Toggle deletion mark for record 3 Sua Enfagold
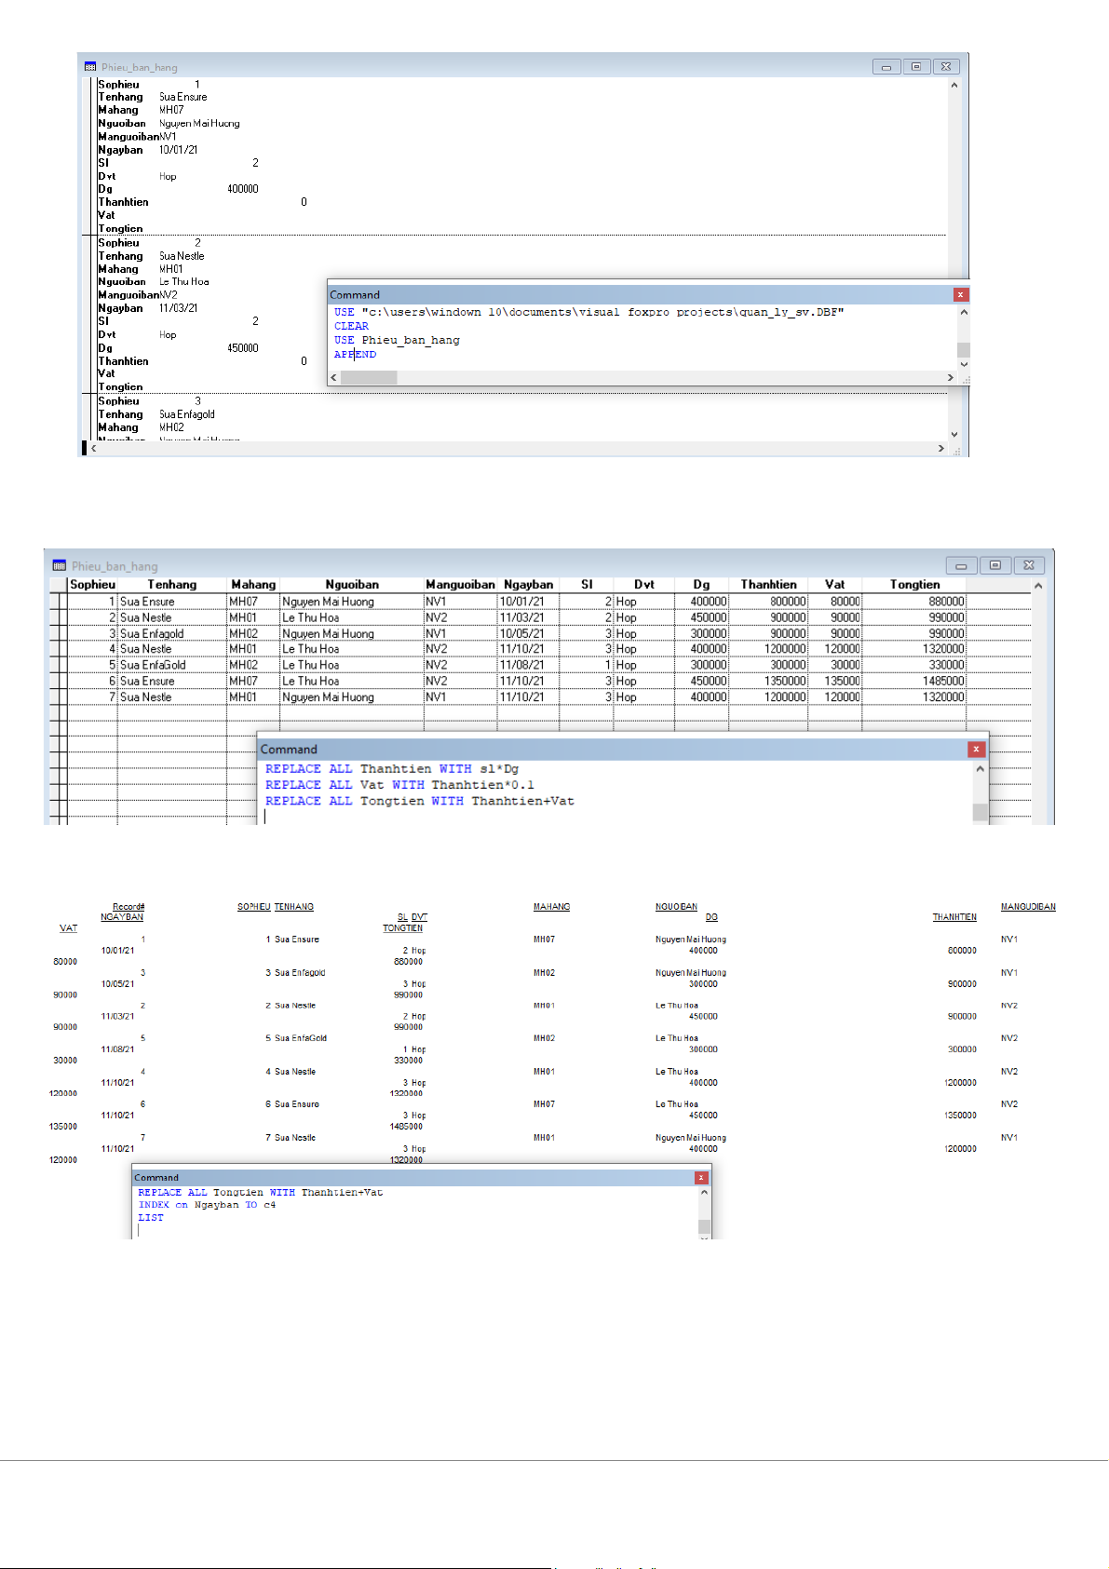1109x1569 pixels. coord(63,634)
